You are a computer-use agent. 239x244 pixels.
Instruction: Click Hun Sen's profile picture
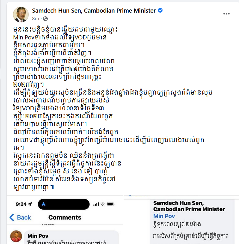click(21, 15)
